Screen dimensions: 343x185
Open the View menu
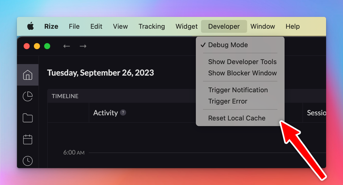click(x=120, y=26)
